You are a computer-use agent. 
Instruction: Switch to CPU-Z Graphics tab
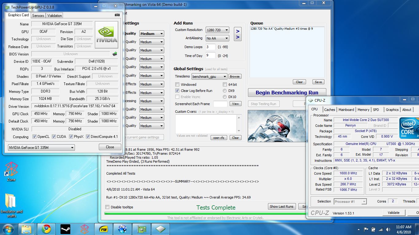click(x=392, y=110)
